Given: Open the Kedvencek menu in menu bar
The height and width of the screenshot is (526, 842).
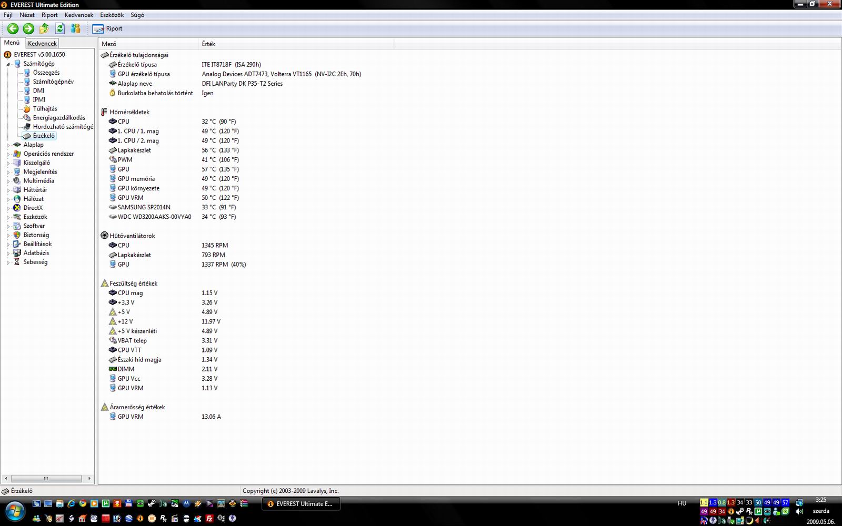Looking at the screenshot, I should coord(79,15).
